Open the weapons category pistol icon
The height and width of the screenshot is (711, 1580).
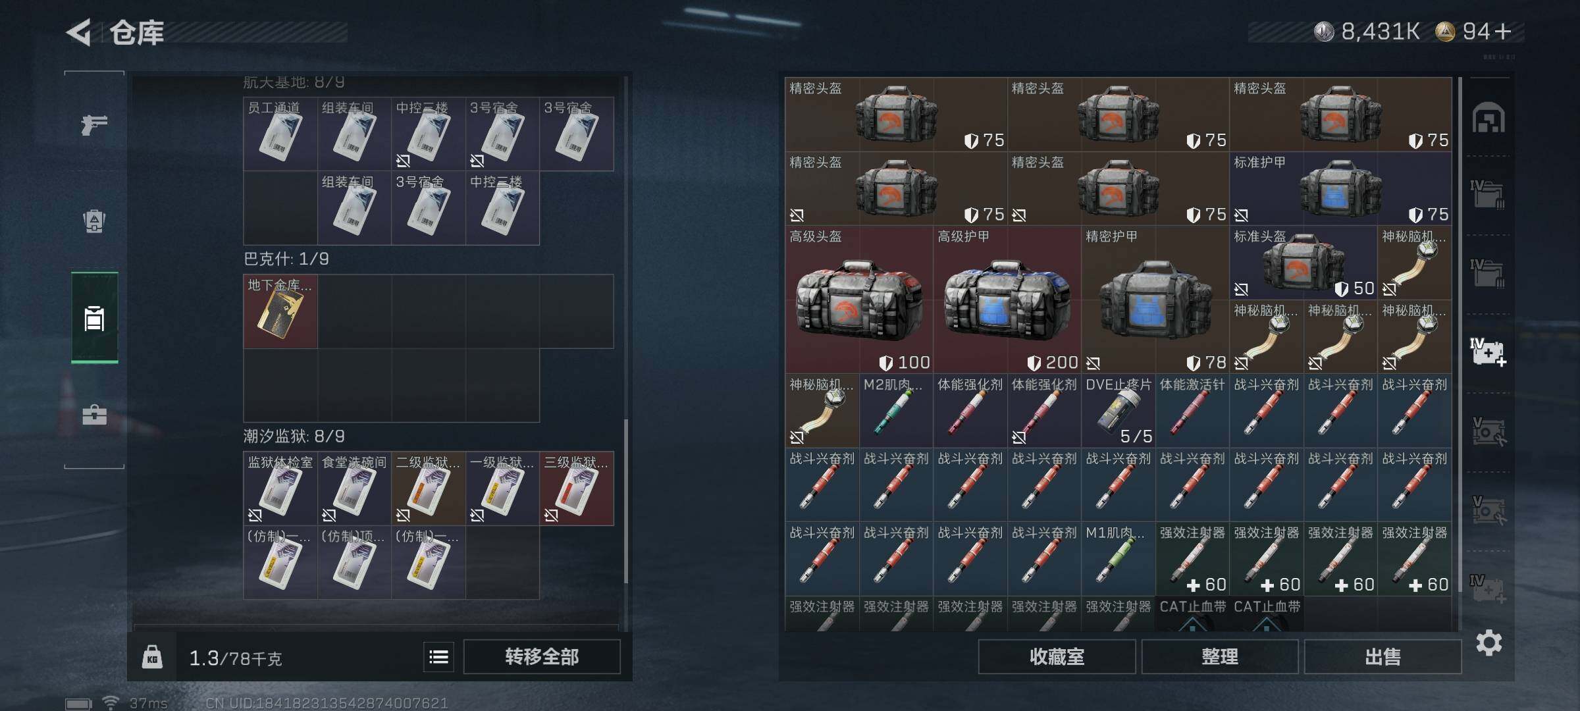[94, 124]
